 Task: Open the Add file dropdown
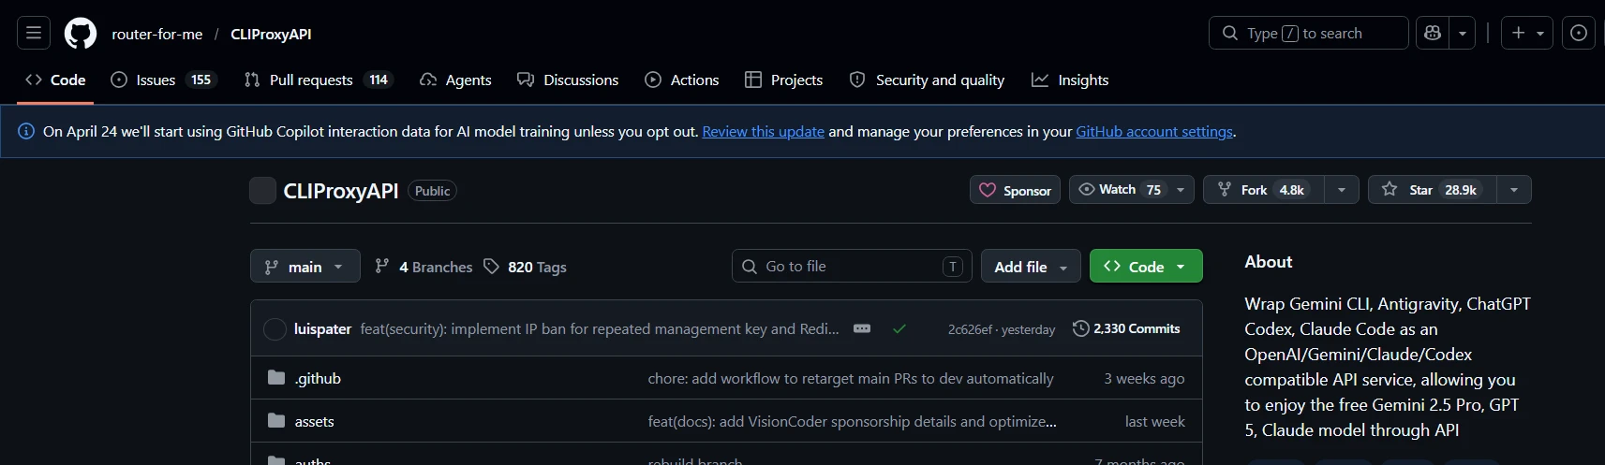click(1031, 267)
